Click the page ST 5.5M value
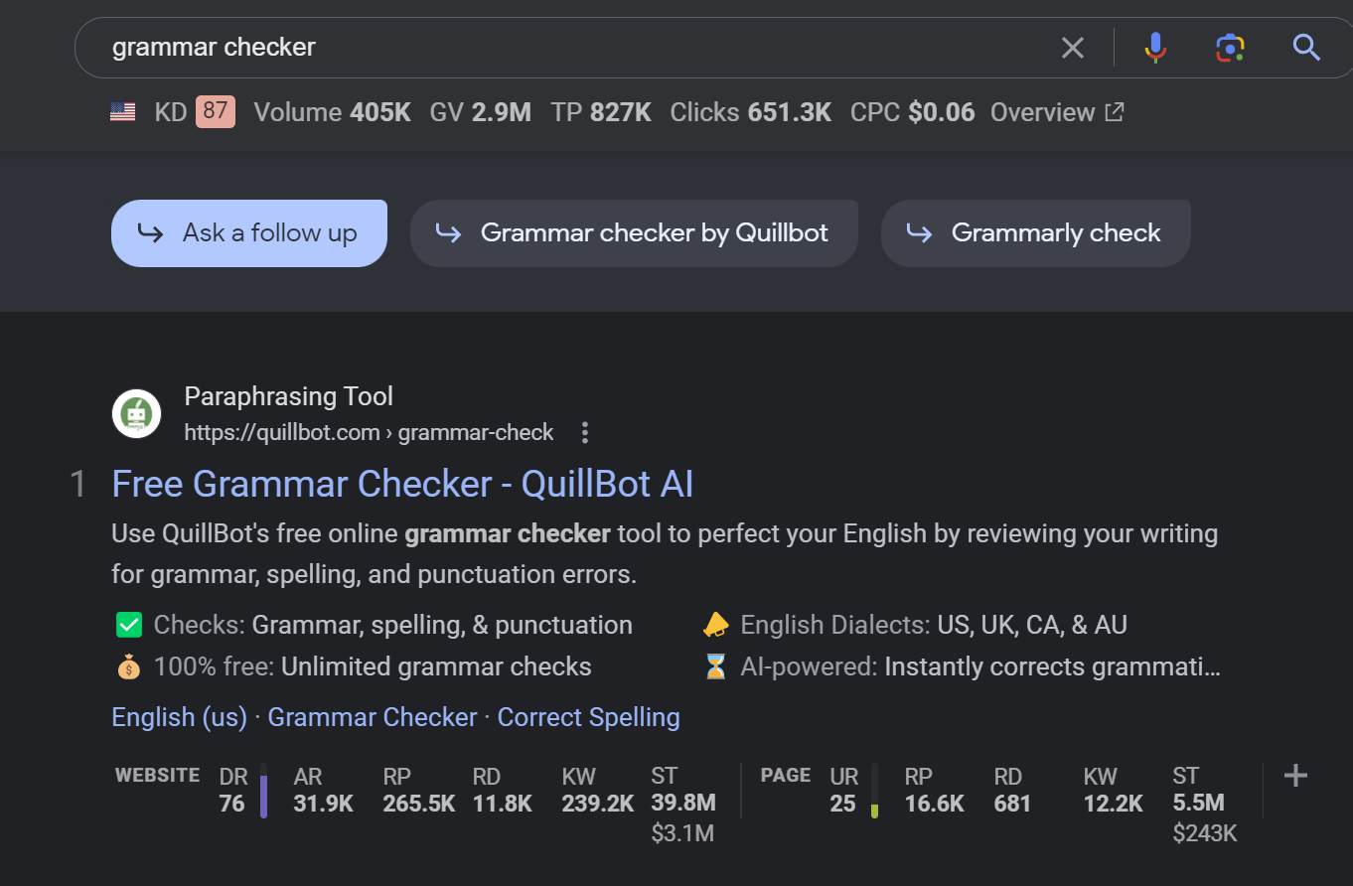1353x886 pixels. tap(1199, 802)
